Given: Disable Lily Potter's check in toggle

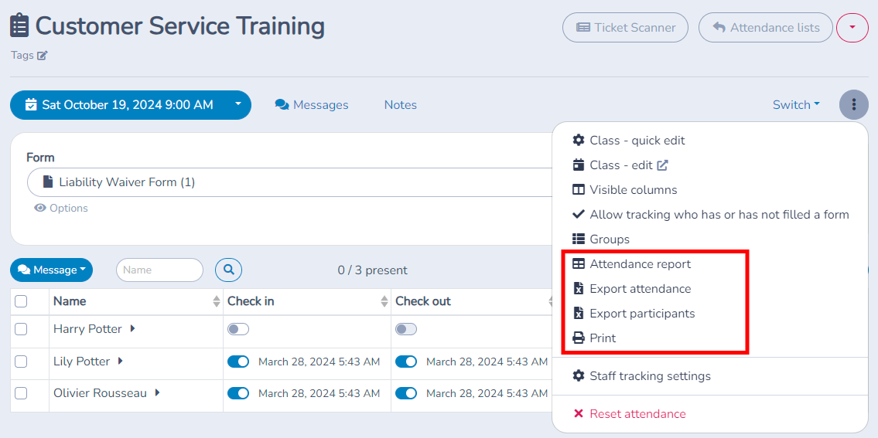Looking at the screenshot, I should click(x=238, y=362).
